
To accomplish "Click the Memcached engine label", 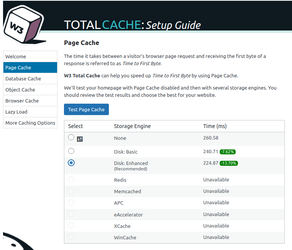I will 128,191.
